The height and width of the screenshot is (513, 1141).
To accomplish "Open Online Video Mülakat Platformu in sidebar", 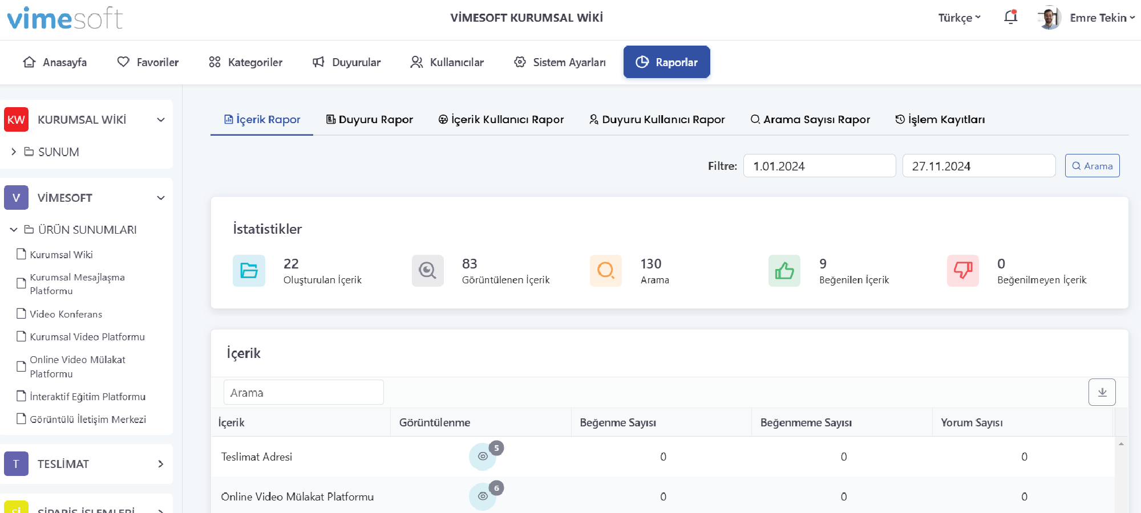I will [x=77, y=367].
